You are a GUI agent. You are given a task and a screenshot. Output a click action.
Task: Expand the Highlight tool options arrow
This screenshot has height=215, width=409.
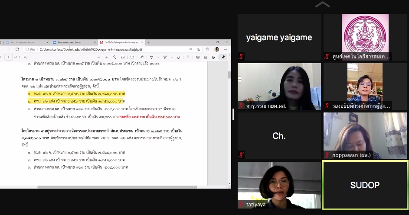(171, 57)
